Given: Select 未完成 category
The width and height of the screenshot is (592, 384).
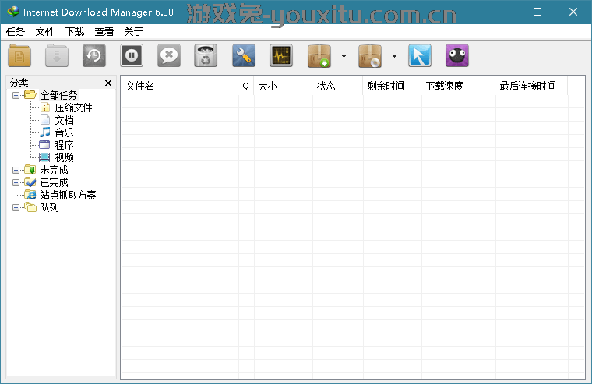Looking at the screenshot, I should 54,170.
